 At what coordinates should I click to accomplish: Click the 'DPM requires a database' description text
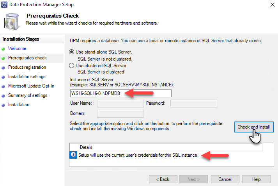[x=166, y=41]
